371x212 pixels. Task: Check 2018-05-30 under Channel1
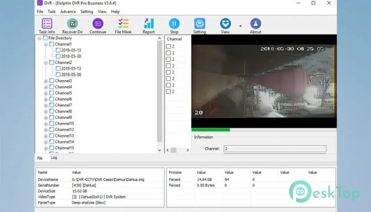58,56
